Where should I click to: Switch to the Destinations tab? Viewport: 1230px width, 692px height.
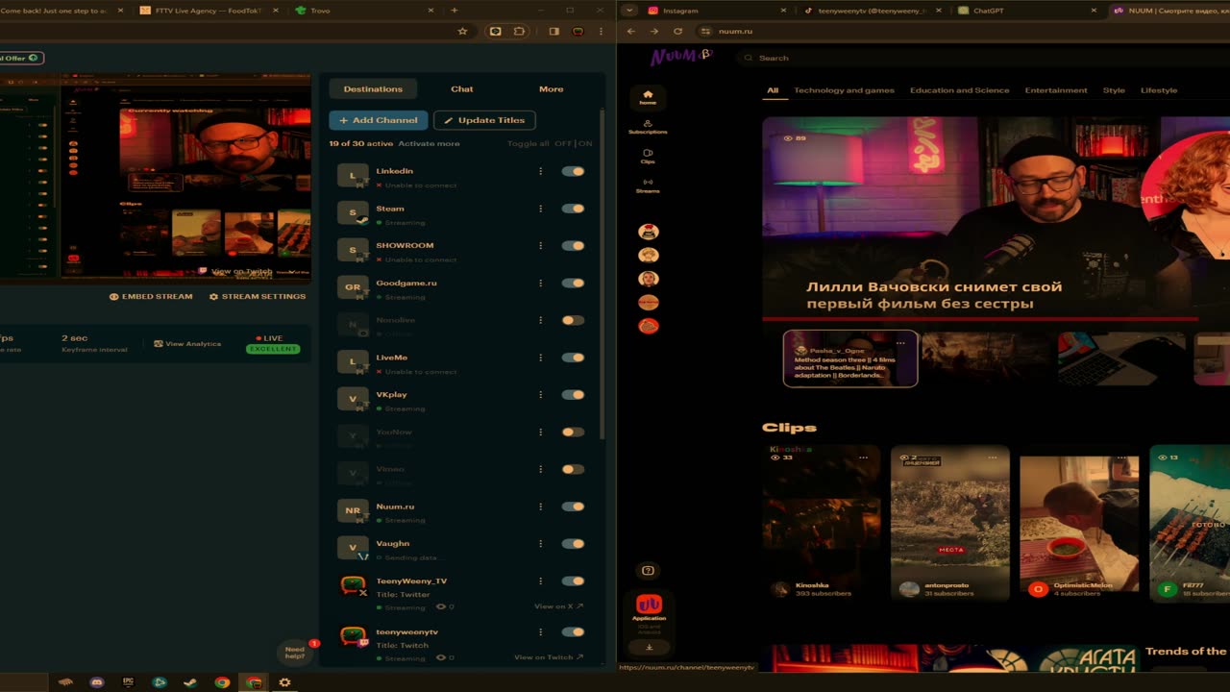373,88
